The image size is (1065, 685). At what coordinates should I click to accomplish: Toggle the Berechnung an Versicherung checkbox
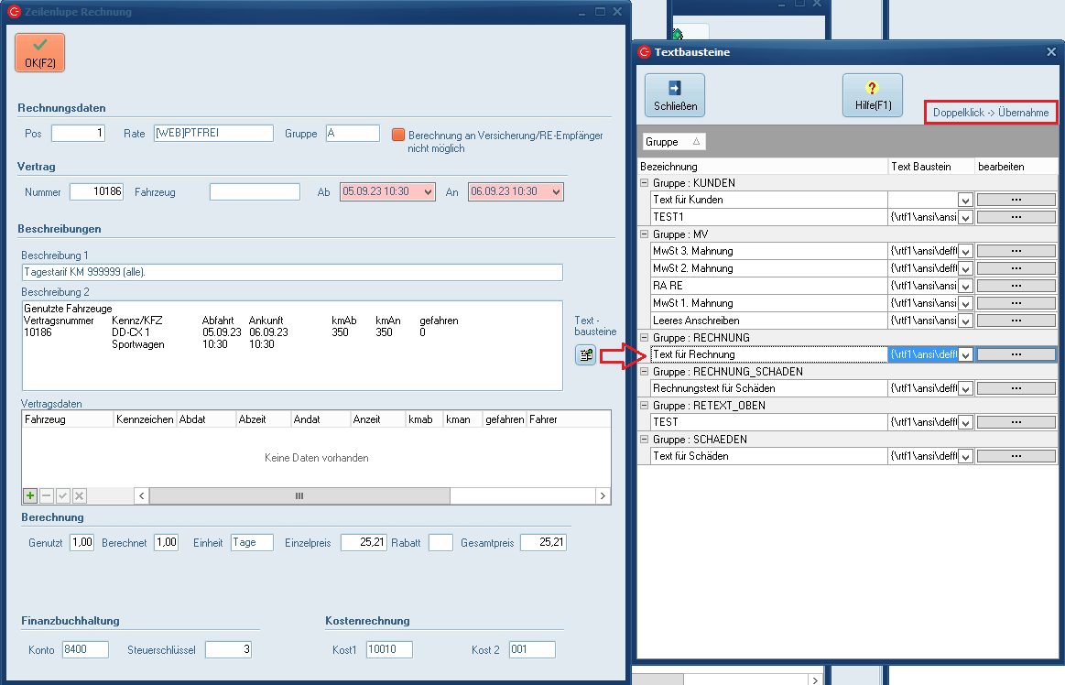click(398, 135)
